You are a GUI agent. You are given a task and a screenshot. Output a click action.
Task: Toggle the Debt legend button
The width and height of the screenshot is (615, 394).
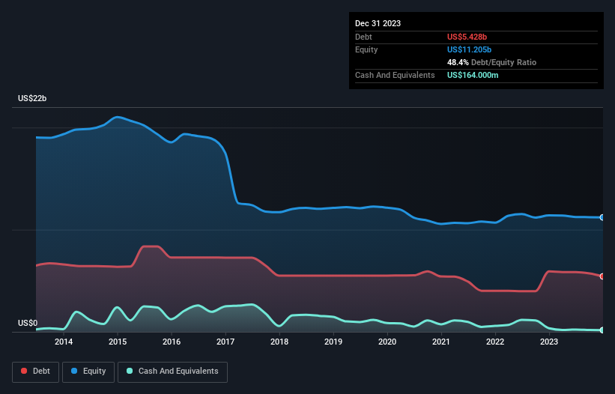pyautogui.click(x=36, y=372)
